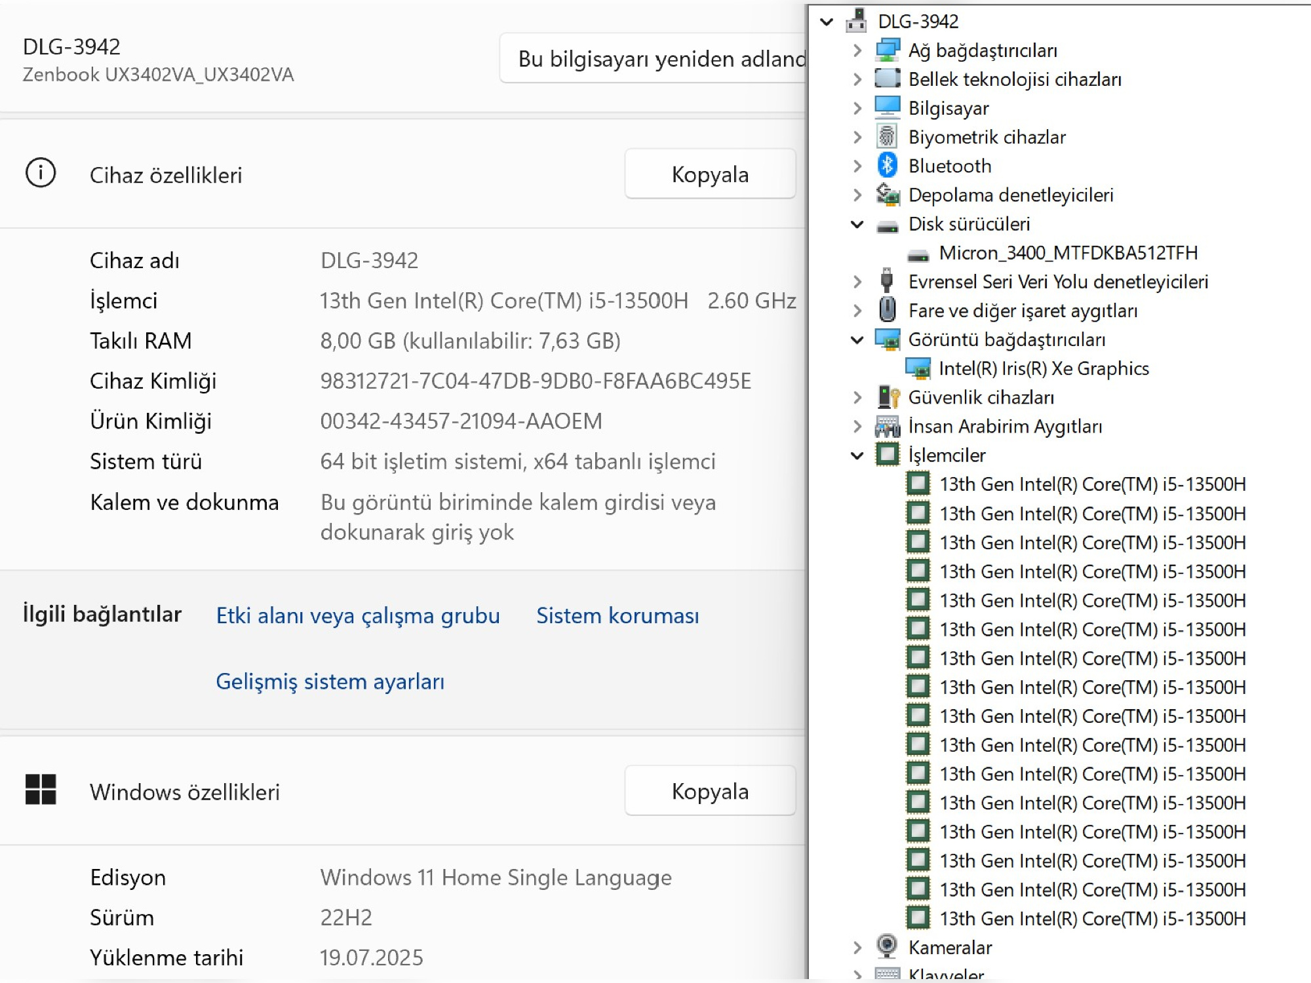The image size is (1311, 983).
Task: Click Zenbook UX3402VA_UX3402VA model text
Action: (x=158, y=75)
